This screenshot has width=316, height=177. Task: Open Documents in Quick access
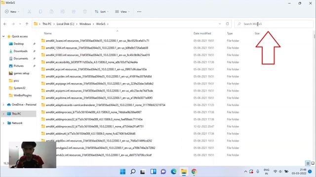pyautogui.click(x=21, y=59)
